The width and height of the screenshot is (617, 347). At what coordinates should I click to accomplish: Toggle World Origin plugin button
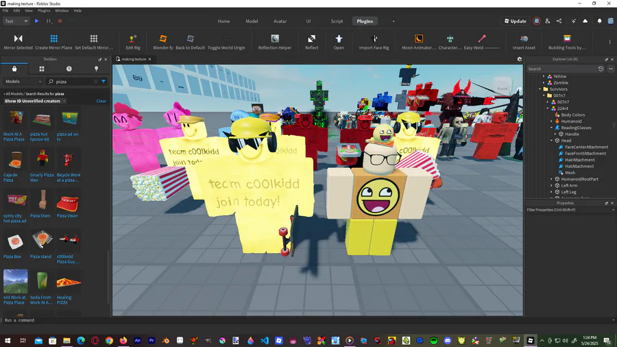[226, 42]
